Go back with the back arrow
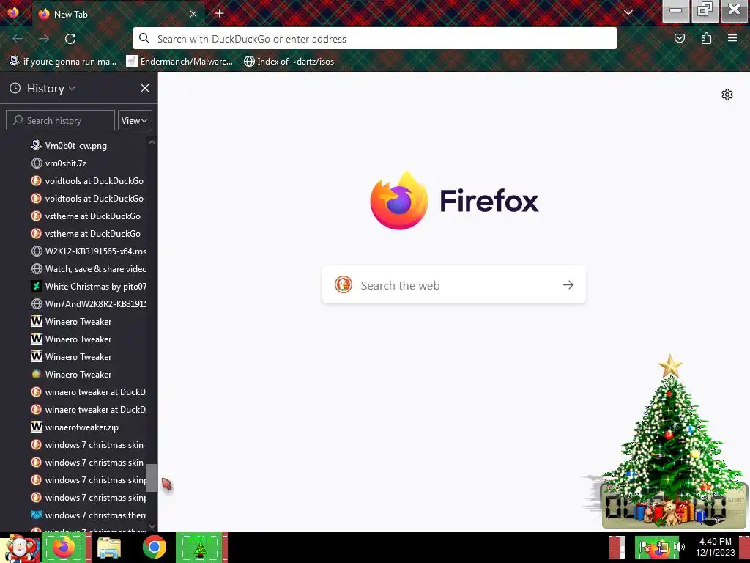 click(18, 39)
